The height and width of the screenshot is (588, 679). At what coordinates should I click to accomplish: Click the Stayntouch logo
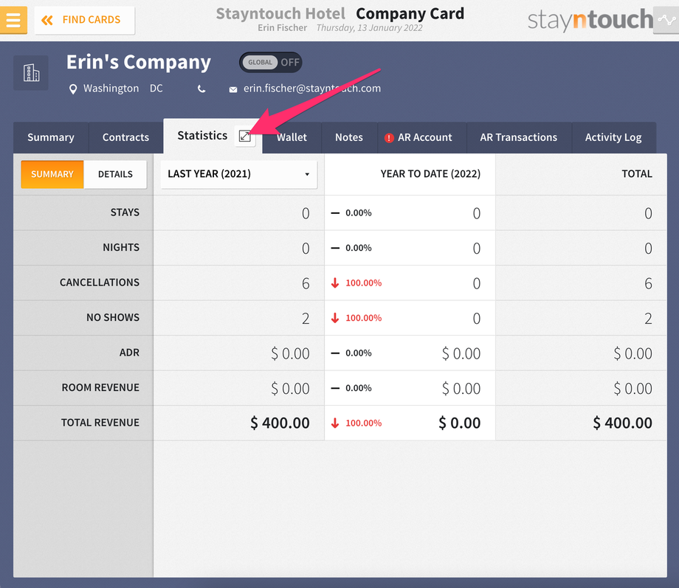coord(590,20)
